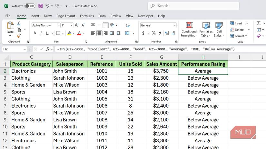Click Merge & Center icon
266x149 pixels.
(127, 33)
